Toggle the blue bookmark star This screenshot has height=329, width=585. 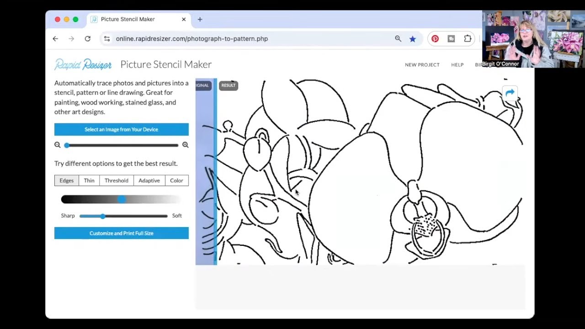click(x=413, y=39)
